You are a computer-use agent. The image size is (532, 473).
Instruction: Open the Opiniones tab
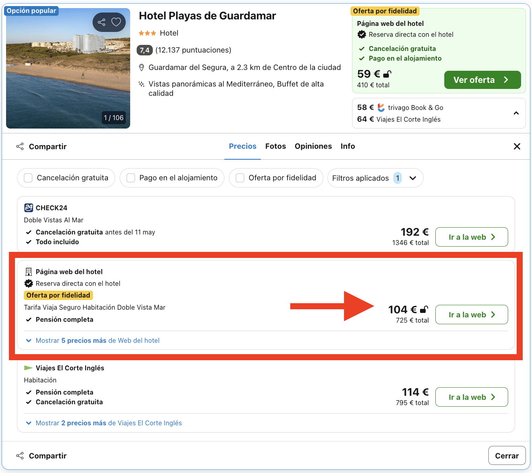click(313, 146)
